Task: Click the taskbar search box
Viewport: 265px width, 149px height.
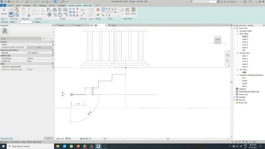Action: click(30, 146)
